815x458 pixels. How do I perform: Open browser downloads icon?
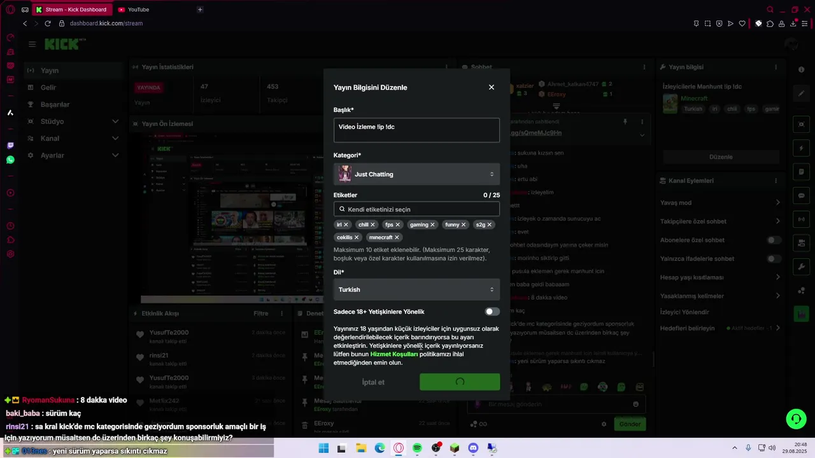tap(793, 24)
